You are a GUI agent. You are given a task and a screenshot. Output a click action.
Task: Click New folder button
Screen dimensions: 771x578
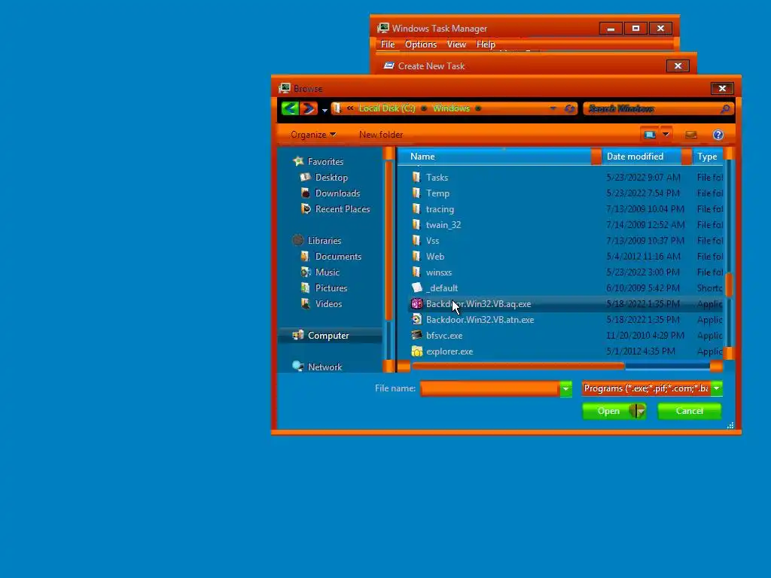click(381, 135)
